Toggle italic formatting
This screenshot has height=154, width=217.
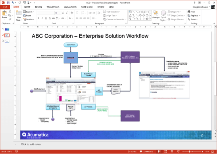coord(42,18)
